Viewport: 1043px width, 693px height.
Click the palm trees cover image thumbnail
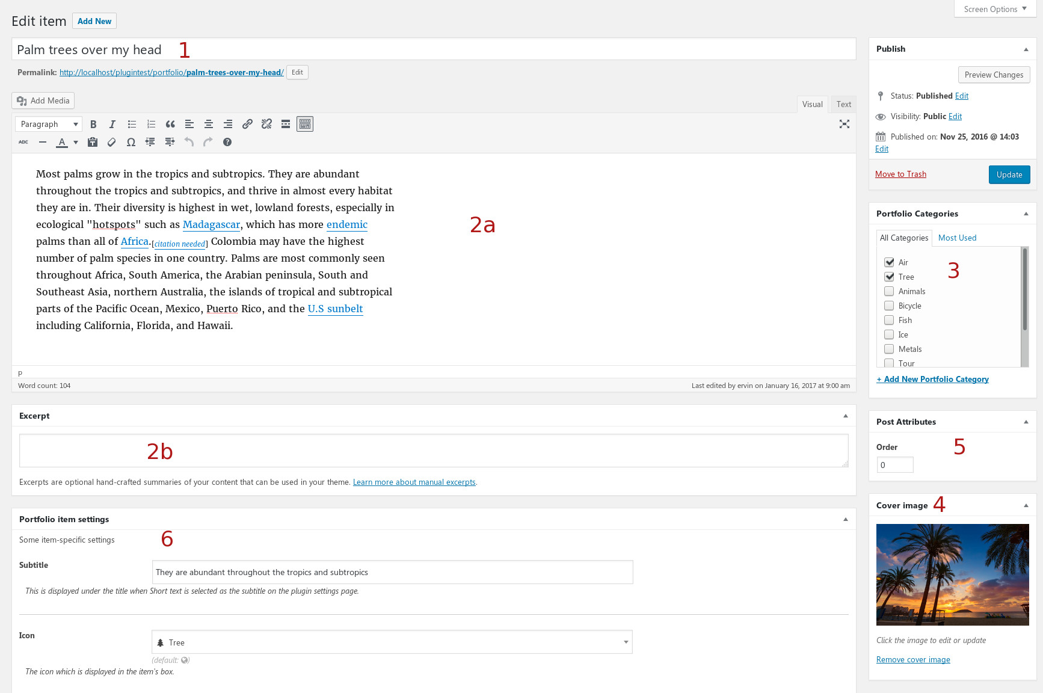952,574
